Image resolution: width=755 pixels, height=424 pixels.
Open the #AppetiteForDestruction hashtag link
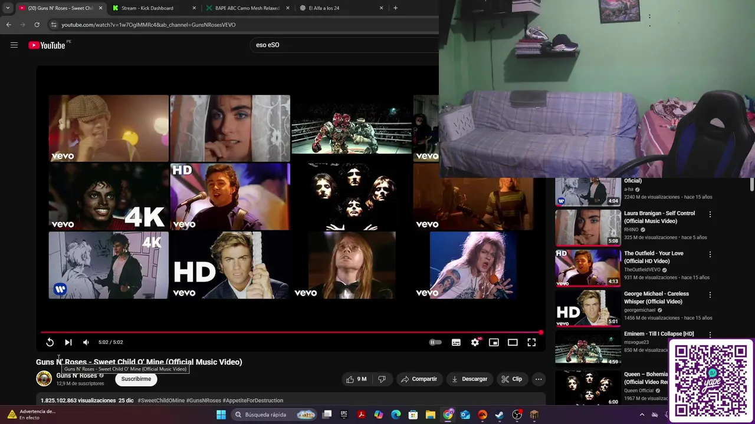tap(253, 400)
